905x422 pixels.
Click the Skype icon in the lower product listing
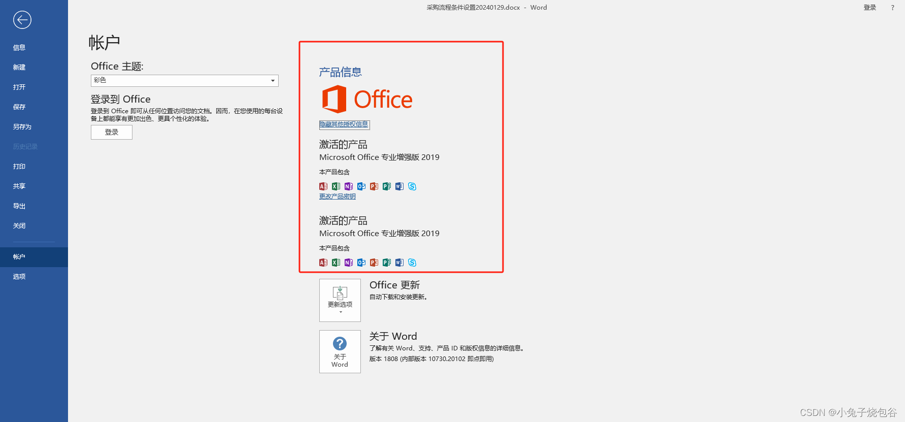(412, 263)
